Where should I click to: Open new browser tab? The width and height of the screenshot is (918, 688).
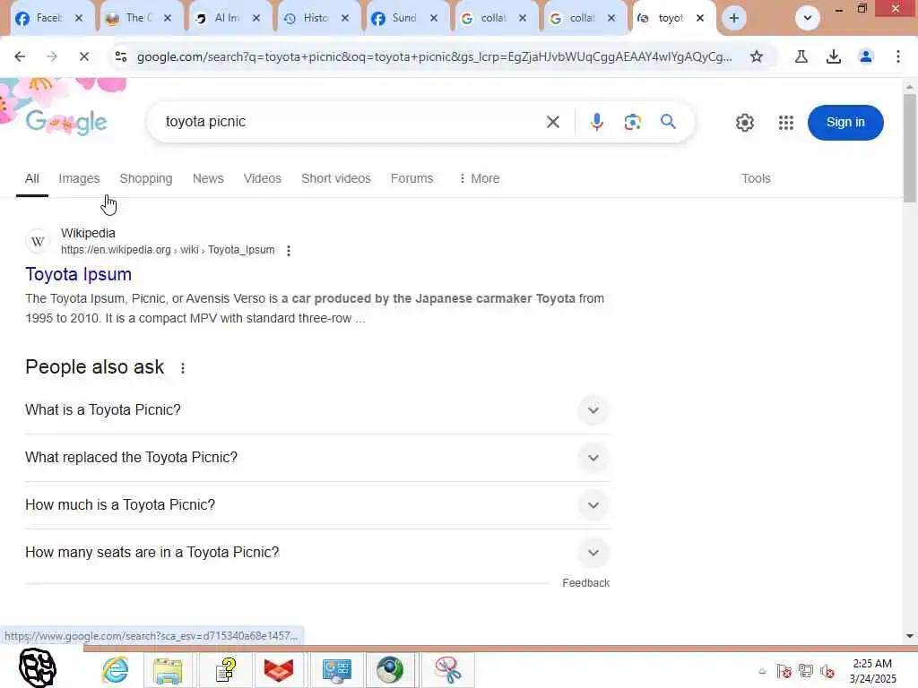click(x=733, y=18)
